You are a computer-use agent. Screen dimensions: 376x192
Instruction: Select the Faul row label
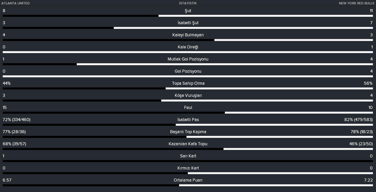[188, 108]
